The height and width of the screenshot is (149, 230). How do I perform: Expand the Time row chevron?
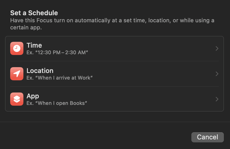217,48
